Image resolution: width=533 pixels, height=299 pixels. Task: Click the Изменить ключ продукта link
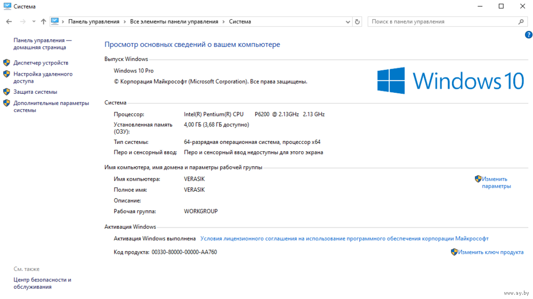tap(490, 252)
